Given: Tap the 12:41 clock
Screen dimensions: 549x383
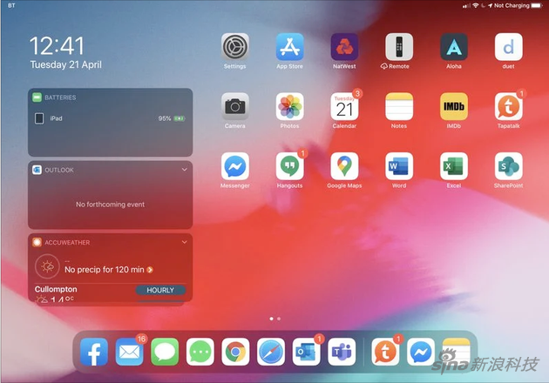Looking at the screenshot, I should click(x=57, y=46).
